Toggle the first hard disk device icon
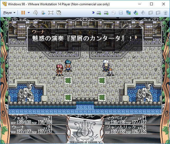This screenshot has height=144, width=170. (x=99, y=12)
